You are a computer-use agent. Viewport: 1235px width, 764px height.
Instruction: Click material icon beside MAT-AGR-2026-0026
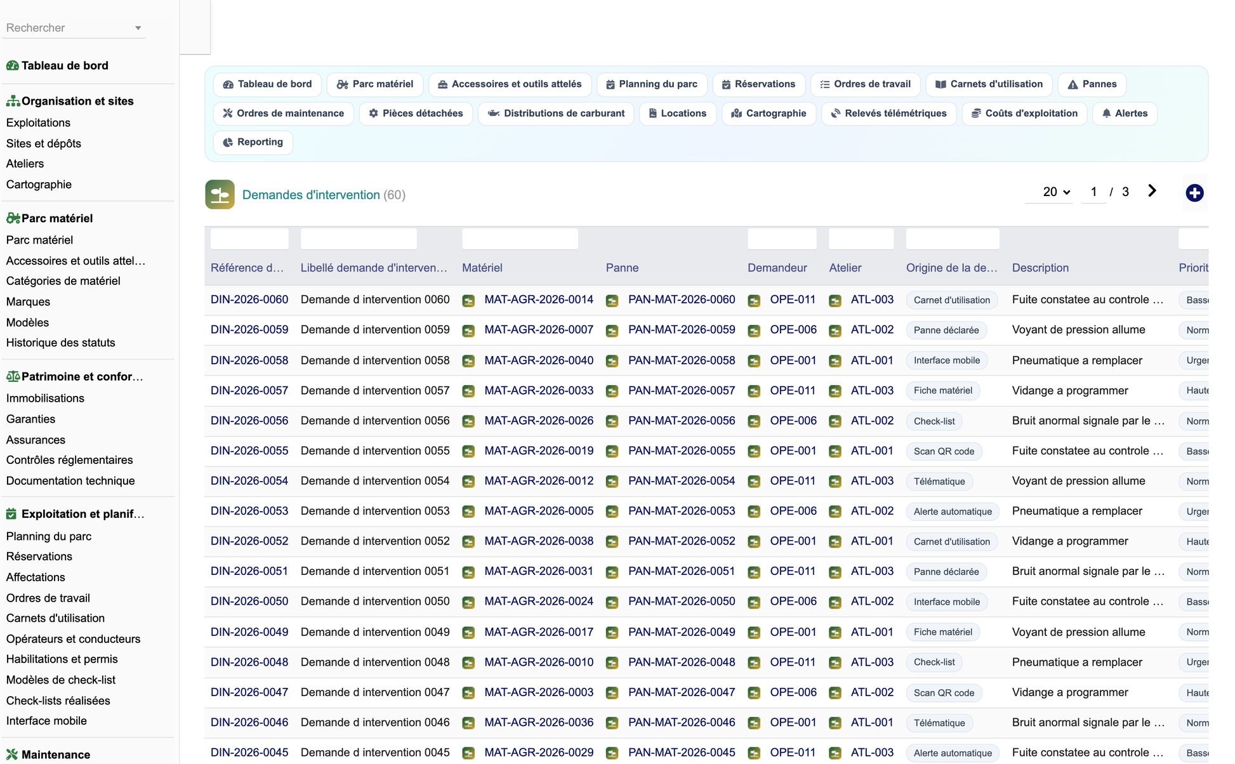click(468, 421)
